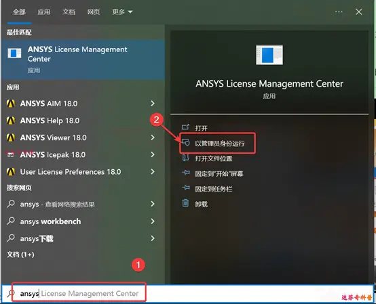Viewport: 376px width, 304px height.
Task: Click the ANSYS Icepak 18.0 app icon
Action: point(11,154)
